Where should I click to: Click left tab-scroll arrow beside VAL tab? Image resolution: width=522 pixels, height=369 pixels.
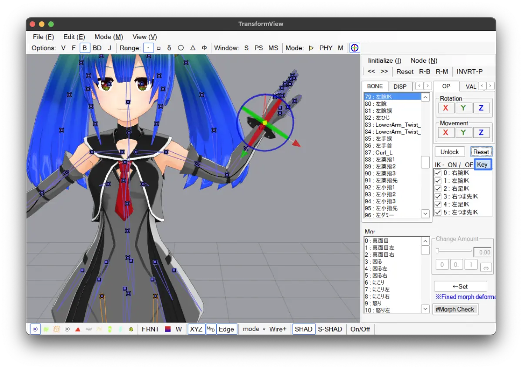(x=482, y=86)
